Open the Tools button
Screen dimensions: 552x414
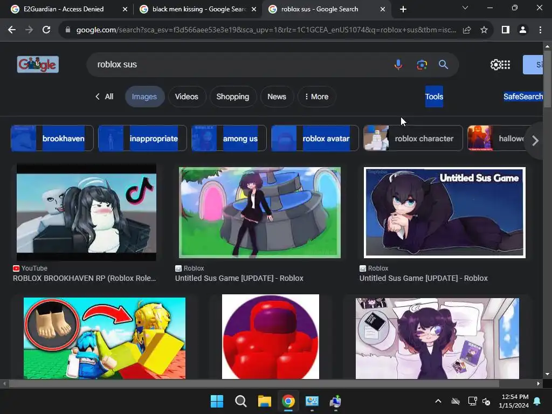click(x=434, y=96)
